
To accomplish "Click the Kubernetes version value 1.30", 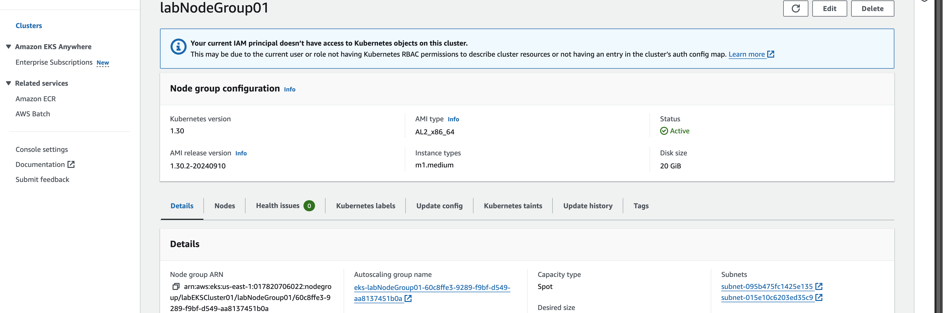I will click(x=177, y=131).
